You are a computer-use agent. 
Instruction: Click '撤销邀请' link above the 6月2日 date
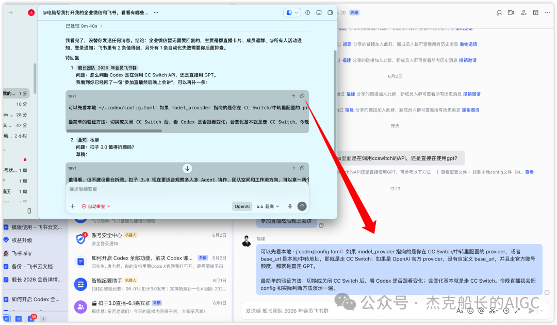tap(467, 60)
